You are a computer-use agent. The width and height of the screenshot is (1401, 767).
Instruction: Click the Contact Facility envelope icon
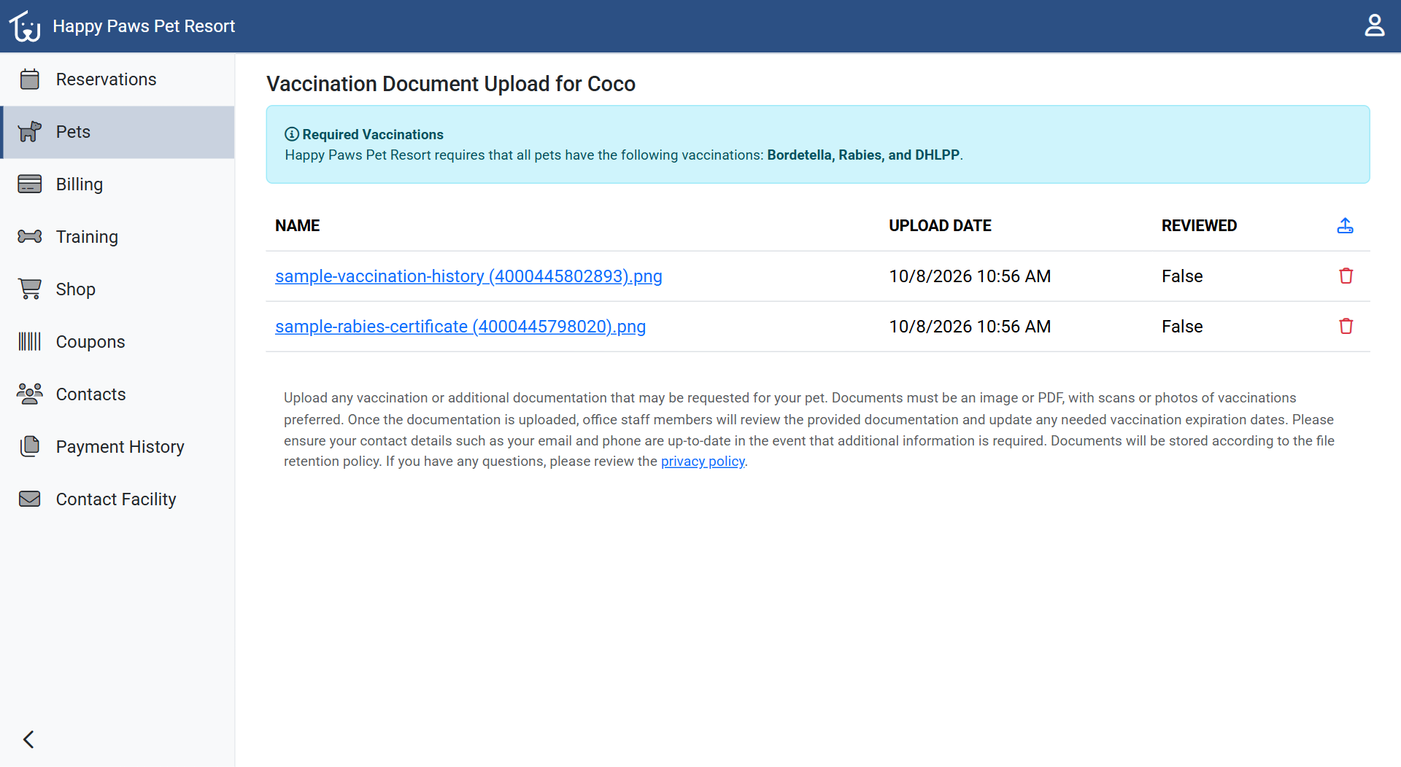[30, 499]
